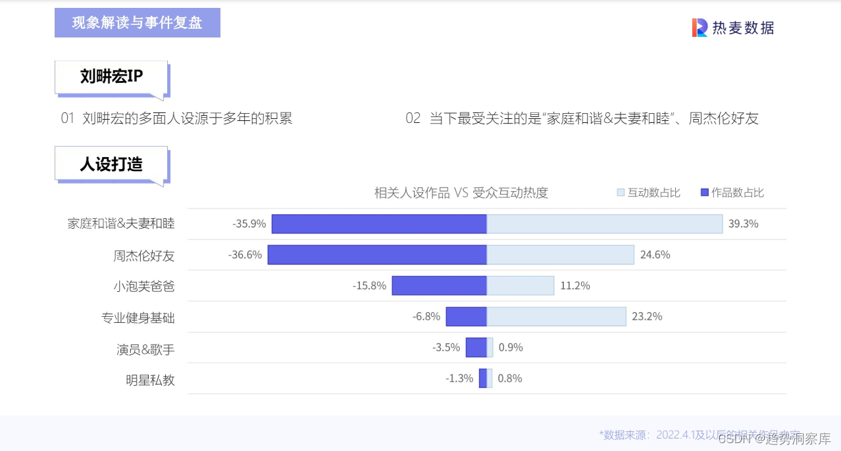Click the 演员&歌手 axis label
Image resolution: width=841 pixels, height=451 pixels.
pos(145,348)
